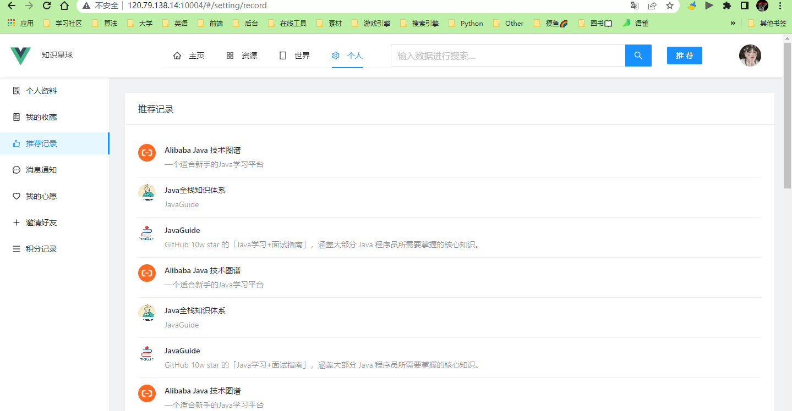Click the 推荐记录 panel heading
Image resolution: width=792 pixels, height=411 pixels.
(156, 109)
